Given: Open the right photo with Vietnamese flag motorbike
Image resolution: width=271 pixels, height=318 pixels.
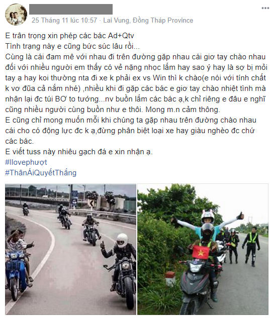Looking at the screenshot, I should pos(203,249).
